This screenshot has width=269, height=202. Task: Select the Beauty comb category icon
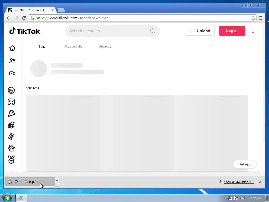pyautogui.click(x=11, y=137)
